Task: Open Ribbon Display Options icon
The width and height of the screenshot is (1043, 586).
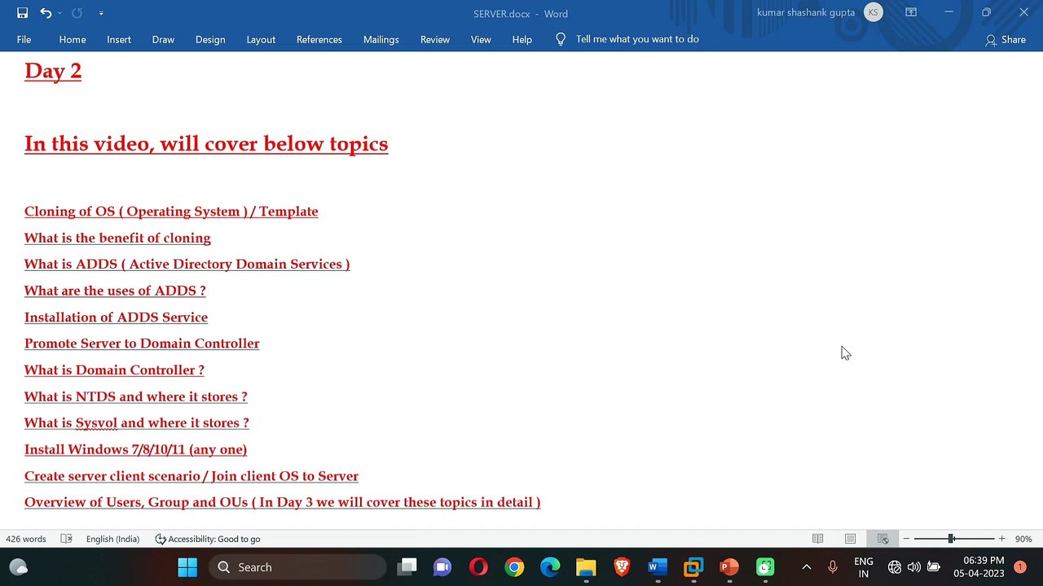Action: (911, 12)
